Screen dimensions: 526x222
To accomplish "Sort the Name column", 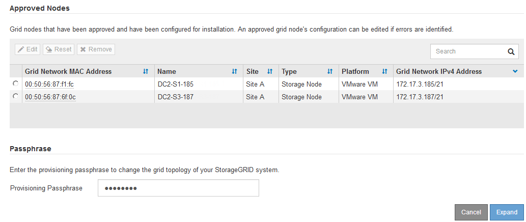I will click(235, 71).
